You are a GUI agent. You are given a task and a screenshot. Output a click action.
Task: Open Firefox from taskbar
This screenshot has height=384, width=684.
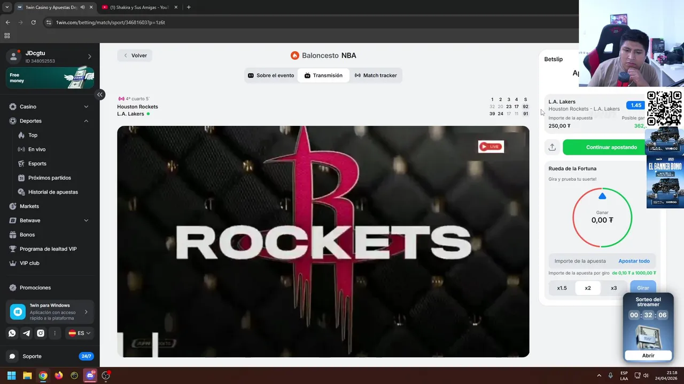pyautogui.click(x=59, y=375)
